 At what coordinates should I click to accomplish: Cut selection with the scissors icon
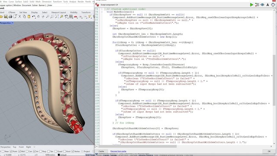(19, 16)
